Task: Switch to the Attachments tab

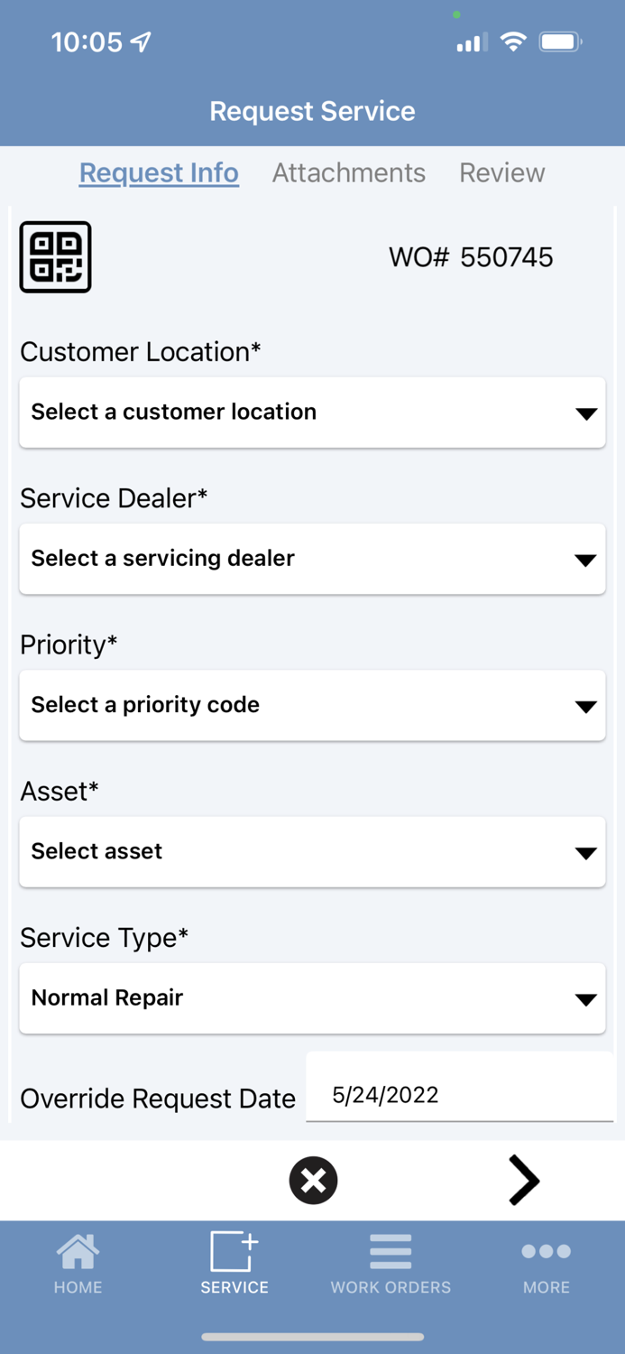Action: pos(349,172)
